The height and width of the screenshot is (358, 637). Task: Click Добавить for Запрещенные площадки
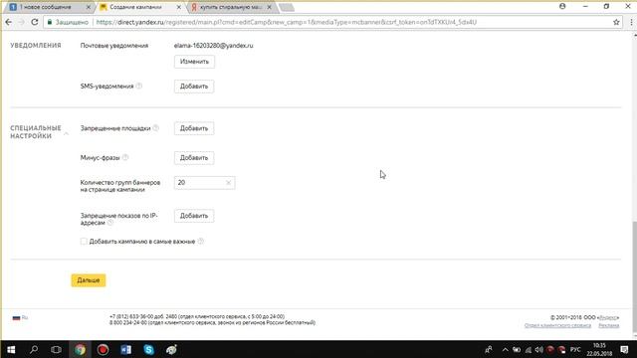point(194,128)
